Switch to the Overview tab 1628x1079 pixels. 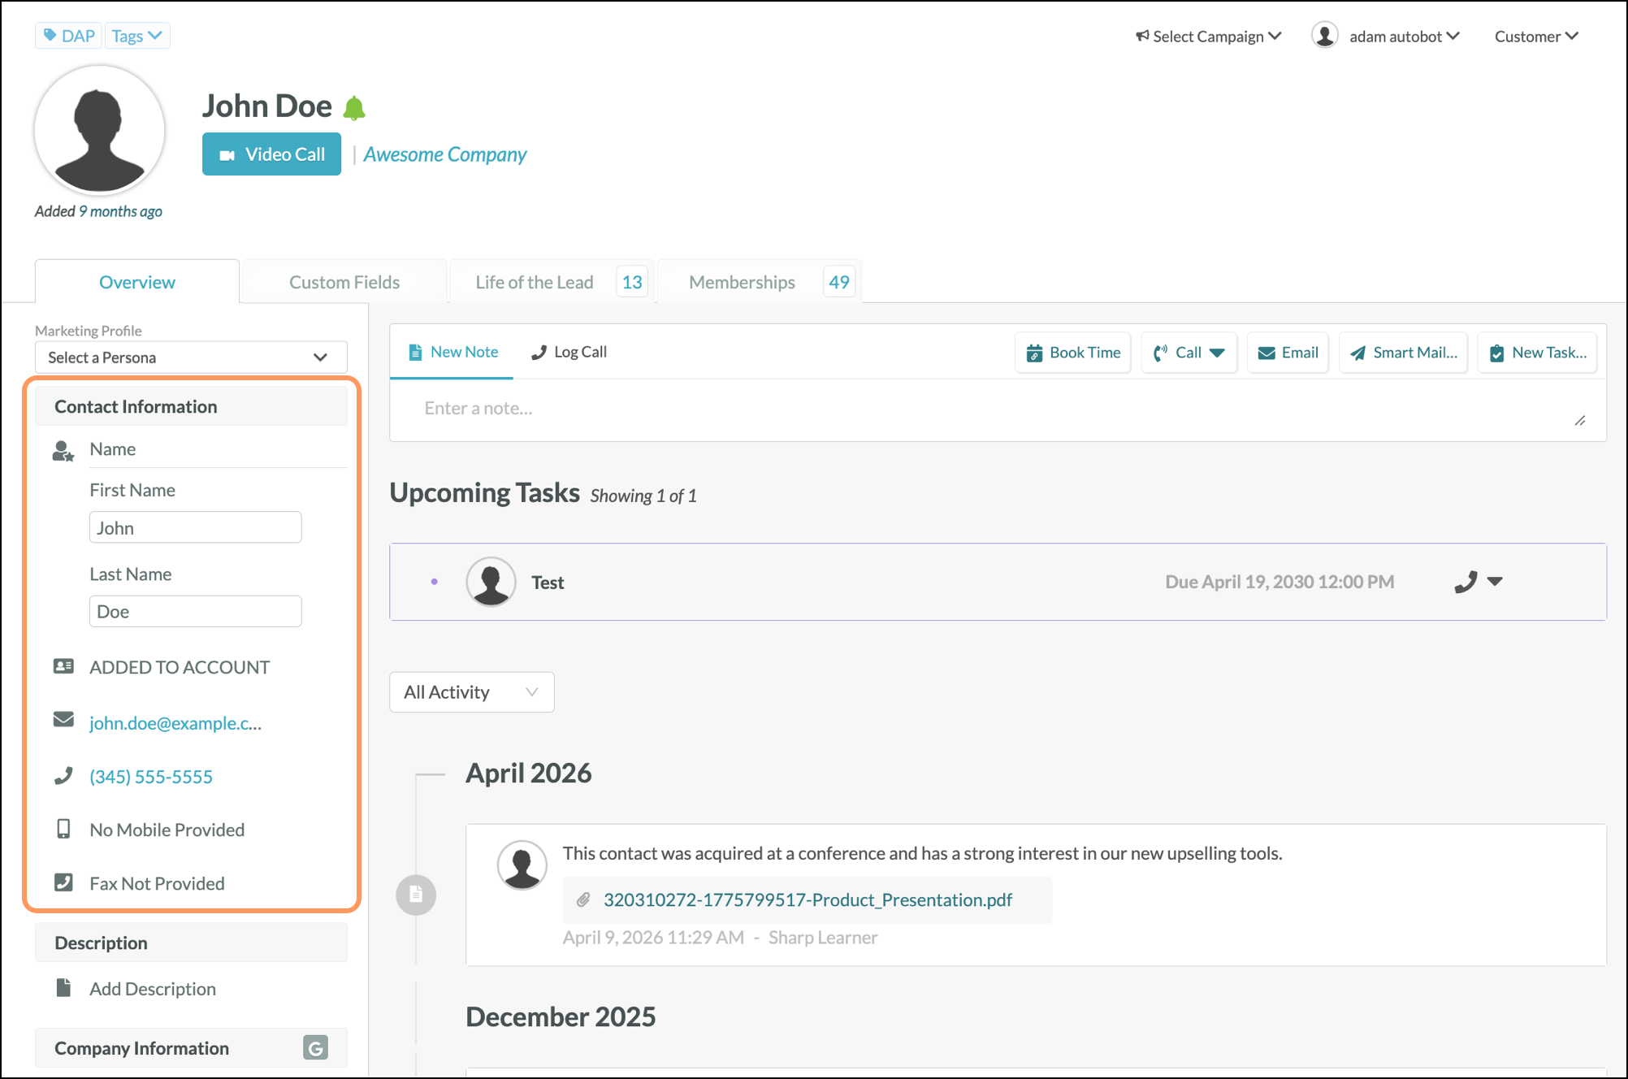click(x=136, y=282)
